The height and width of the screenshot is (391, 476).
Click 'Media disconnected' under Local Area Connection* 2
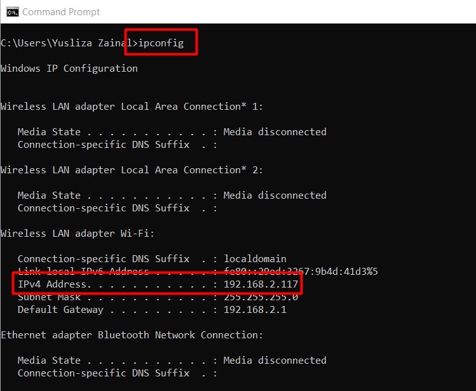pos(275,195)
